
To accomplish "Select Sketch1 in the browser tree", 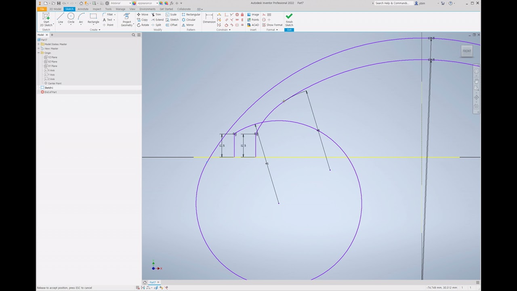I will pos(48,88).
